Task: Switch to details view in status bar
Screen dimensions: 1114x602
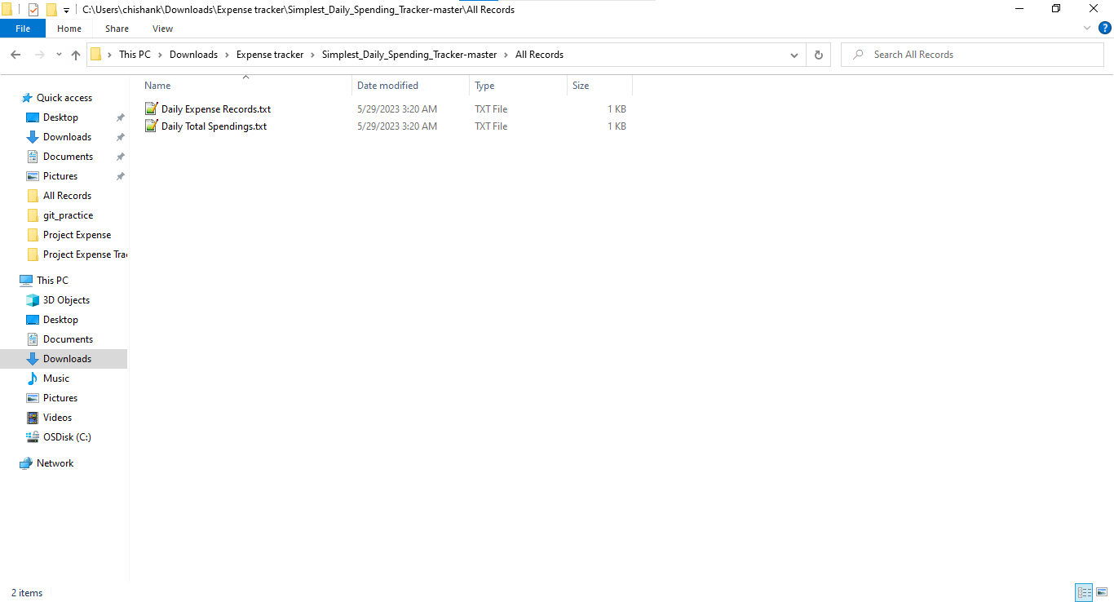Action: point(1084,592)
